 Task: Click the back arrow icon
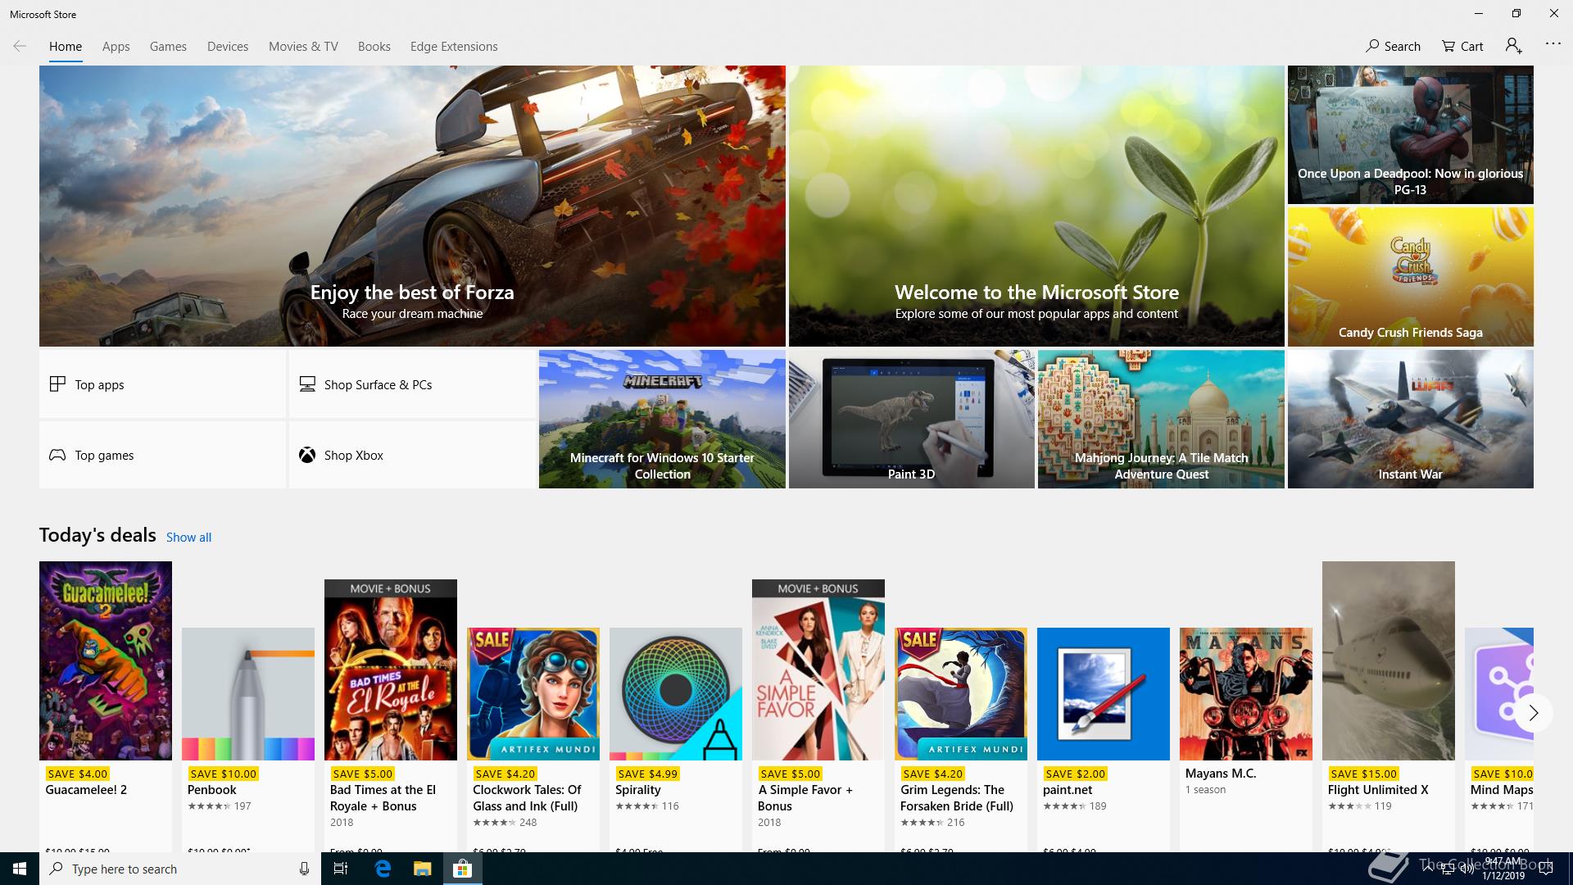pyautogui.click(x=20, y=46)
